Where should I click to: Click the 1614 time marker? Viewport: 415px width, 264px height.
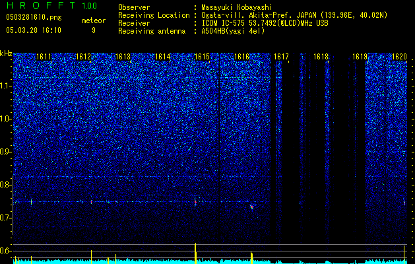pyautogui.click(x=162, y=57)
